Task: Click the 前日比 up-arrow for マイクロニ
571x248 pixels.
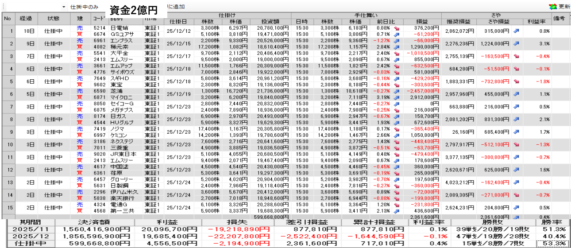Action: [x=396, y=97]
